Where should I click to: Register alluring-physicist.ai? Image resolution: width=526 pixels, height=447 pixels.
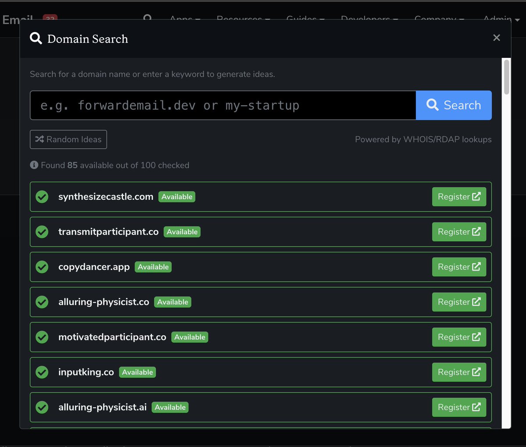pos(459,407)
